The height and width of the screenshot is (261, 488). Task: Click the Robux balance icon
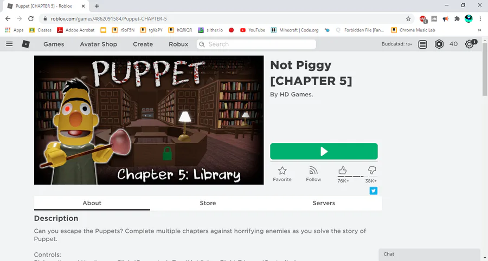pyautogui.click(x=439, y=44)
